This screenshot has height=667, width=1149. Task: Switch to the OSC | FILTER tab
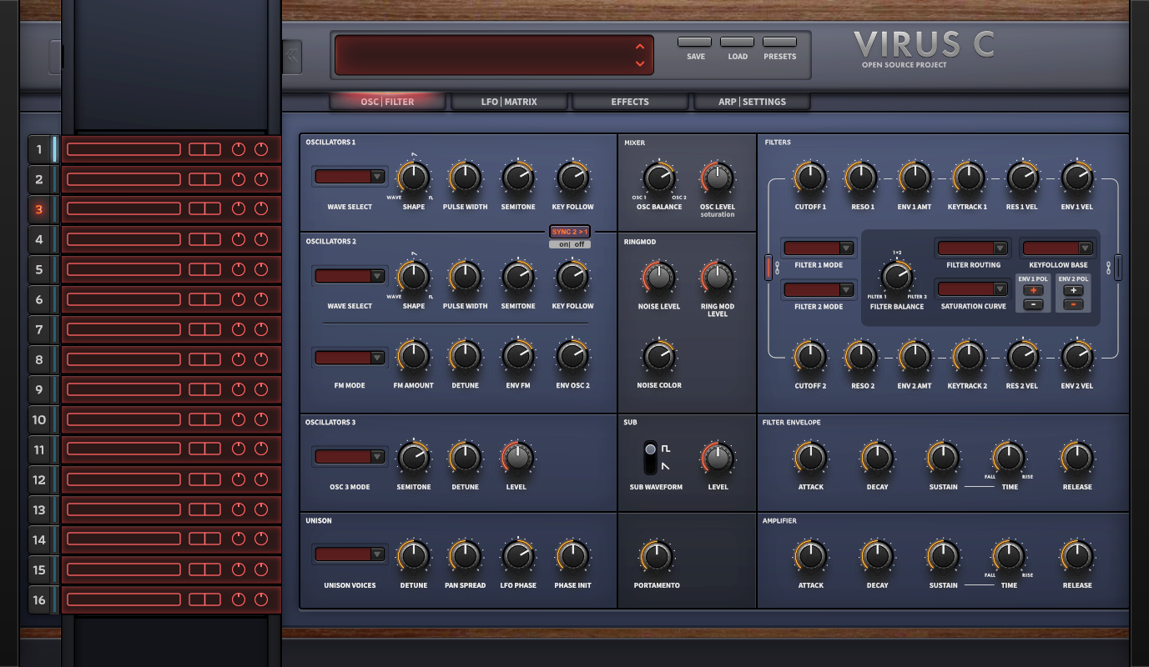387,102
